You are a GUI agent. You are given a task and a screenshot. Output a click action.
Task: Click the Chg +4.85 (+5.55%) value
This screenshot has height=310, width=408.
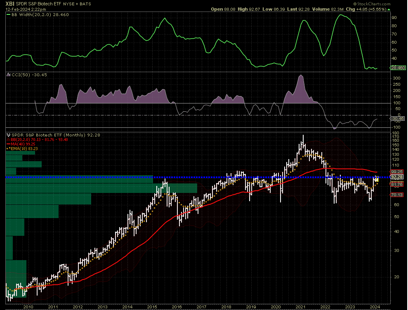tap(366, 9)
